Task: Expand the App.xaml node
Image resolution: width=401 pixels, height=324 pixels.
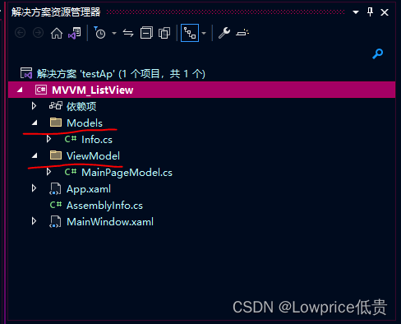Action: (34, 188)
